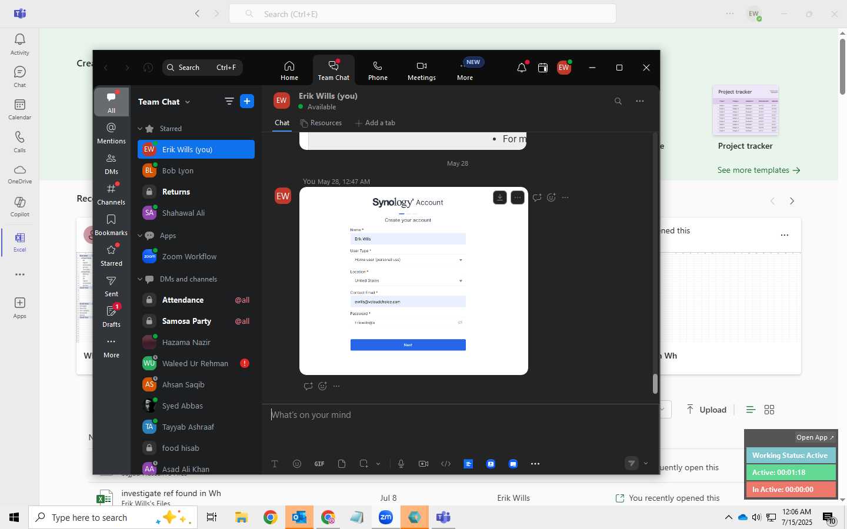This screenshot has width=847, height=529.
Task: Open the Team Chat dropdown
Action: pyautogui.click(x=188, y=102)
